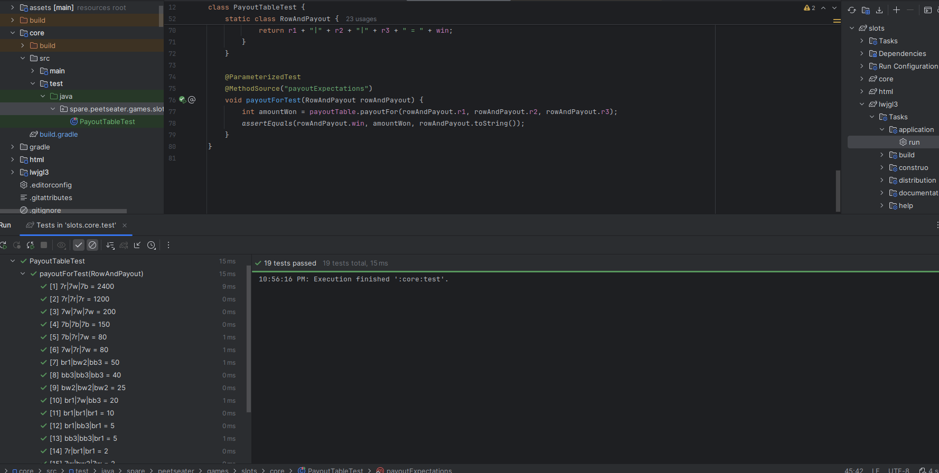Collapse the PayoutTableTest results node
The image size is (939, 473).
(x=13, y=261)
